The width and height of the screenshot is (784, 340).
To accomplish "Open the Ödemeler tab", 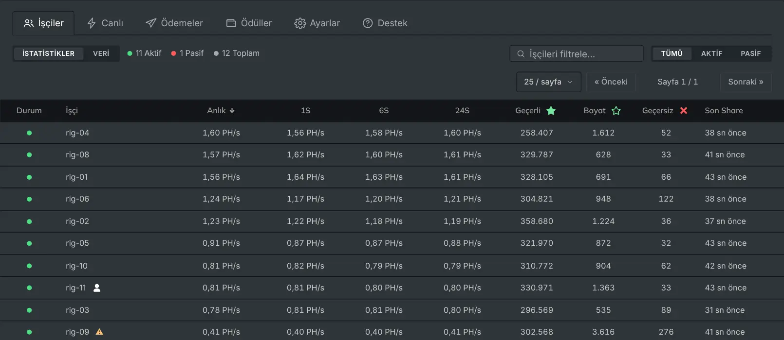I will pyautogui.click(x=174, y=23).
